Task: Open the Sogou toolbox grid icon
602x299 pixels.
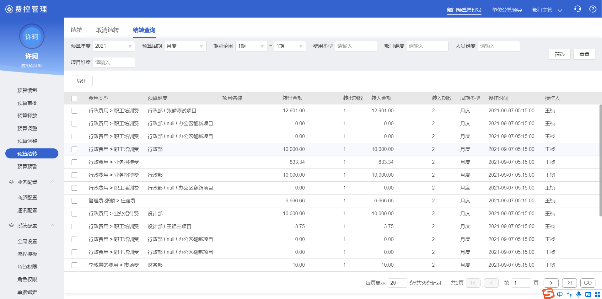Action: 598,294
